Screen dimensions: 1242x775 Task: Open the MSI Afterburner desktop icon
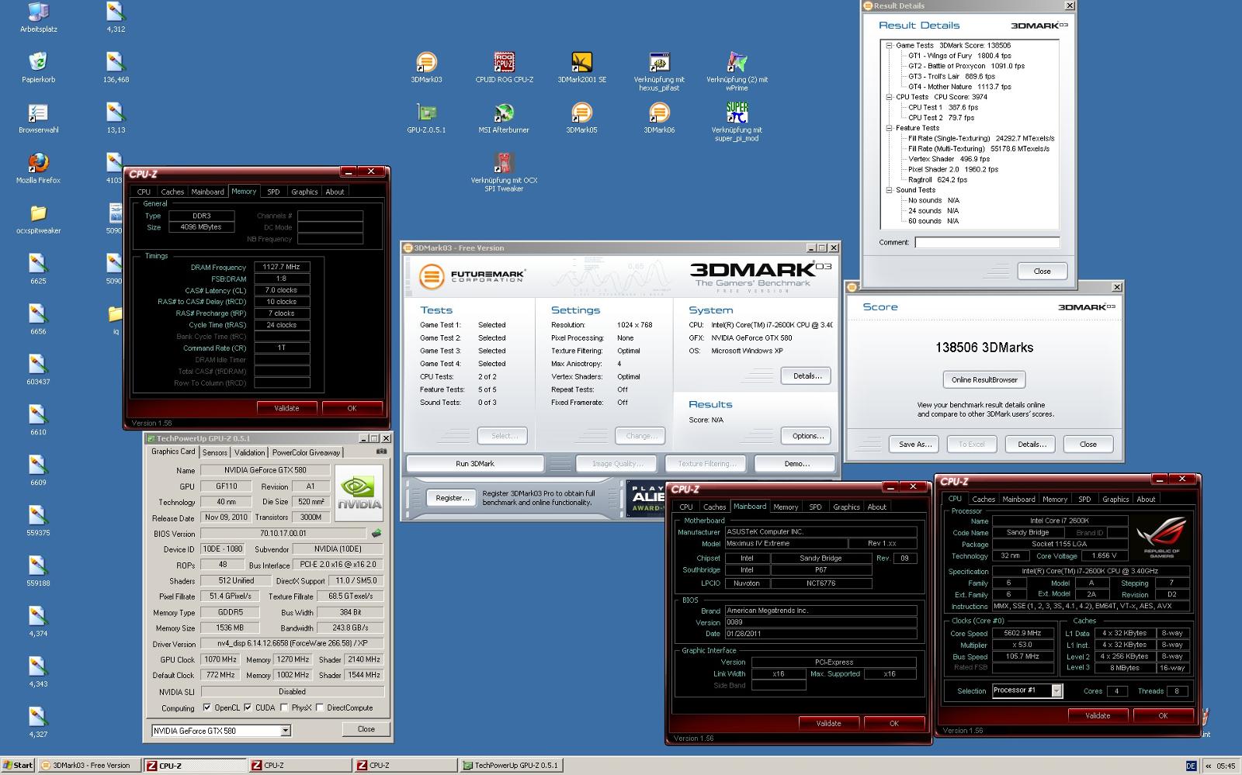pos(504,112)
